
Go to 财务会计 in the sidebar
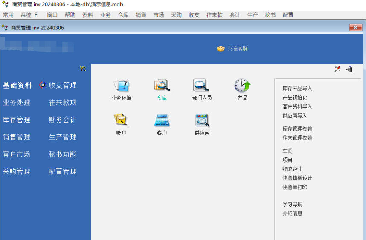pos(62,120)
